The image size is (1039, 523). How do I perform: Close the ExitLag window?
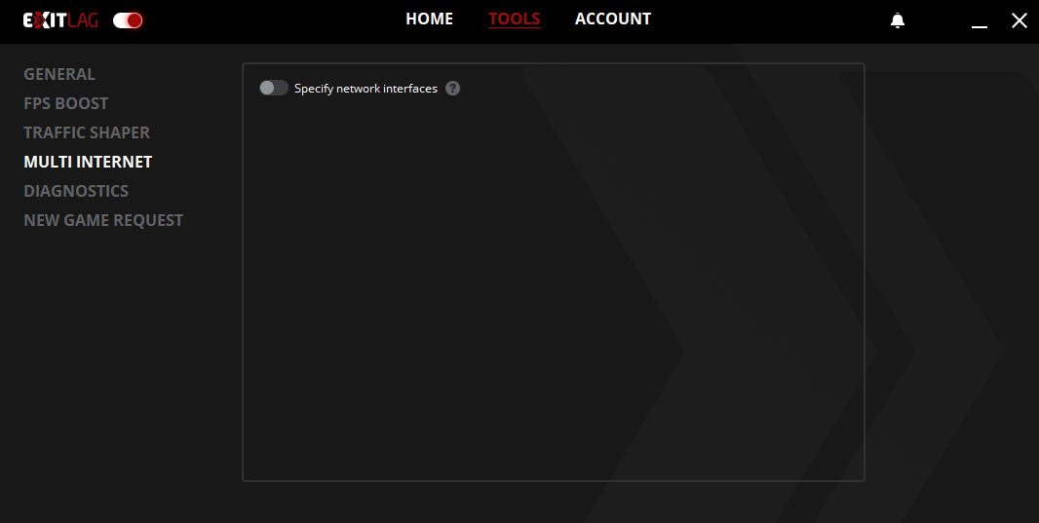coord(1019,20)
